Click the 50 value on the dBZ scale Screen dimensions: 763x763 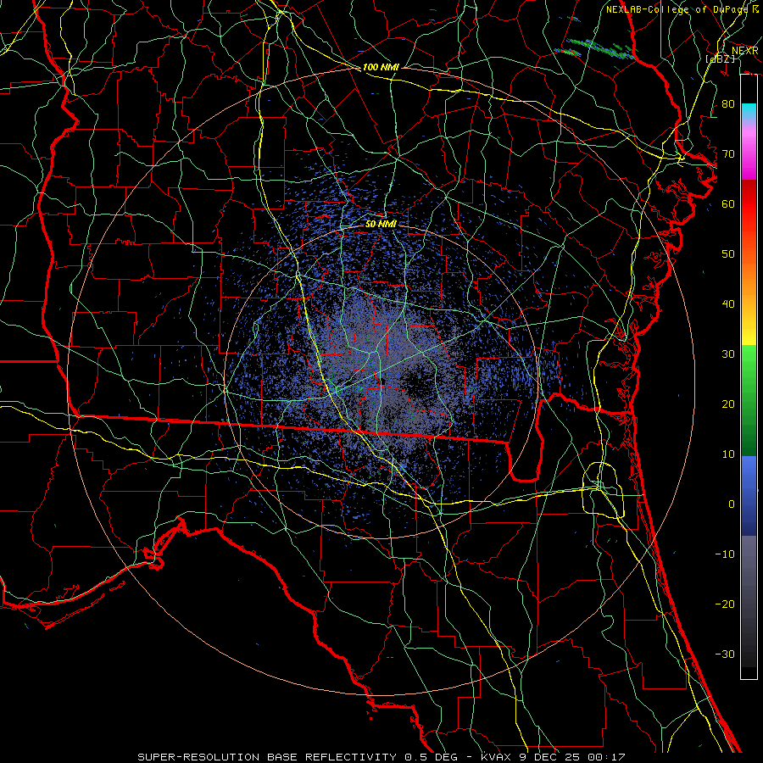728,254
